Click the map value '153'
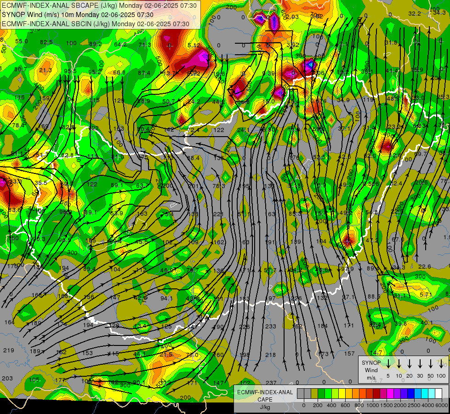The height and width of the screenshot is (414, 450). click(87, 353)
